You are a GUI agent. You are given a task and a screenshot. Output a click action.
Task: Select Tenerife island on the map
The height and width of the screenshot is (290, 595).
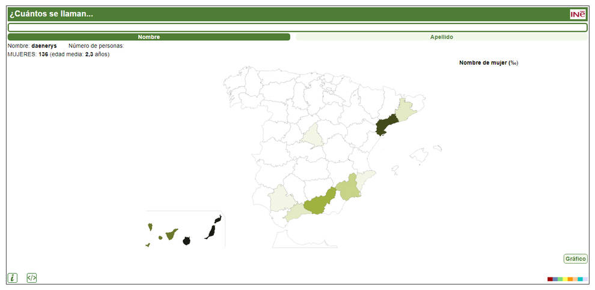click(171, 234)
